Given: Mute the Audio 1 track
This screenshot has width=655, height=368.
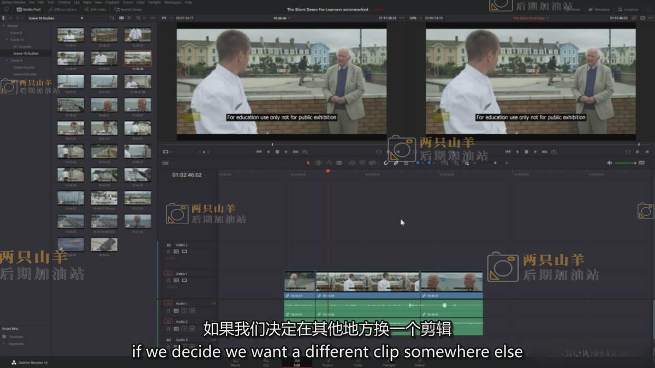Looking at the screenshot, I should [192, 310].
